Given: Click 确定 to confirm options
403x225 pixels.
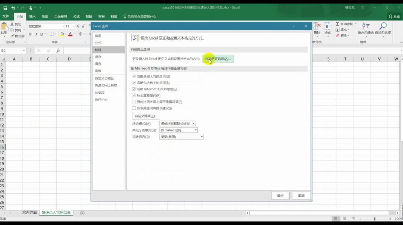Looking at the screenshot, I should pyautogui.click(x=280, y=196).
